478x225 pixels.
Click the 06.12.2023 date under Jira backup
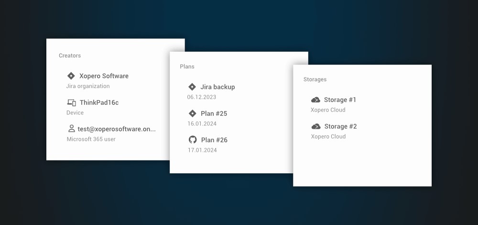point(202,97)
